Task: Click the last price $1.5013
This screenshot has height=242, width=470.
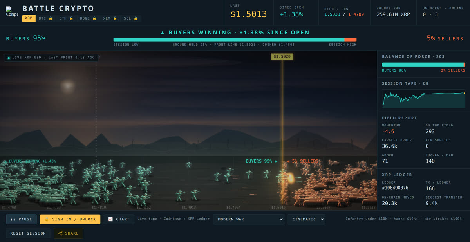Action: tap(249, 14)
